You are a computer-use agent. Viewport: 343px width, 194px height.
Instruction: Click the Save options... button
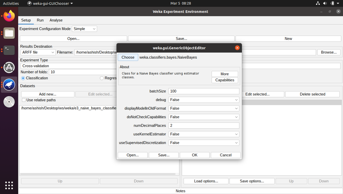tap(252, 181)
